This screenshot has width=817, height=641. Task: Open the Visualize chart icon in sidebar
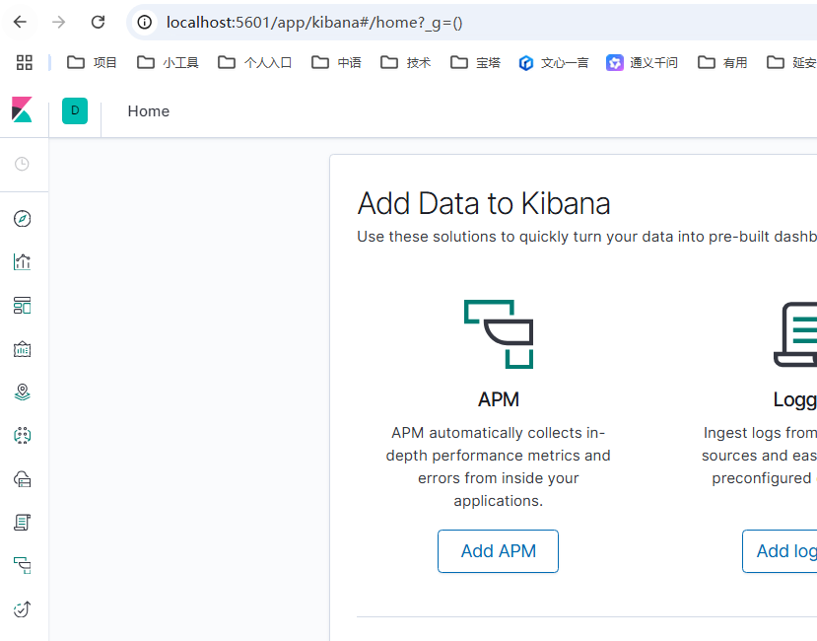point(23,262)
